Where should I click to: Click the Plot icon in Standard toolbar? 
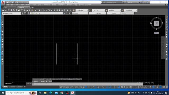coord(11,10)
